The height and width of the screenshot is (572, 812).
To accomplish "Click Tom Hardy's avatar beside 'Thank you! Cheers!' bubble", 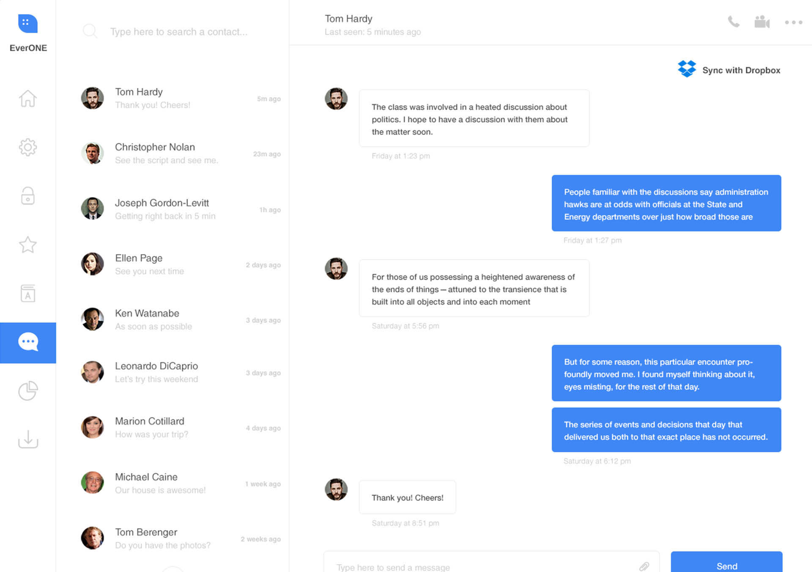I will (336, 489).
